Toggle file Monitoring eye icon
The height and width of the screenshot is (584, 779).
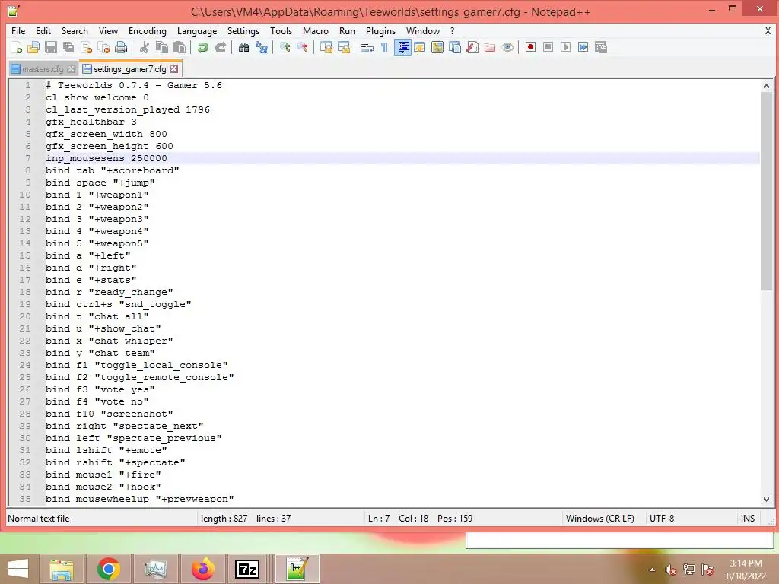507,47
